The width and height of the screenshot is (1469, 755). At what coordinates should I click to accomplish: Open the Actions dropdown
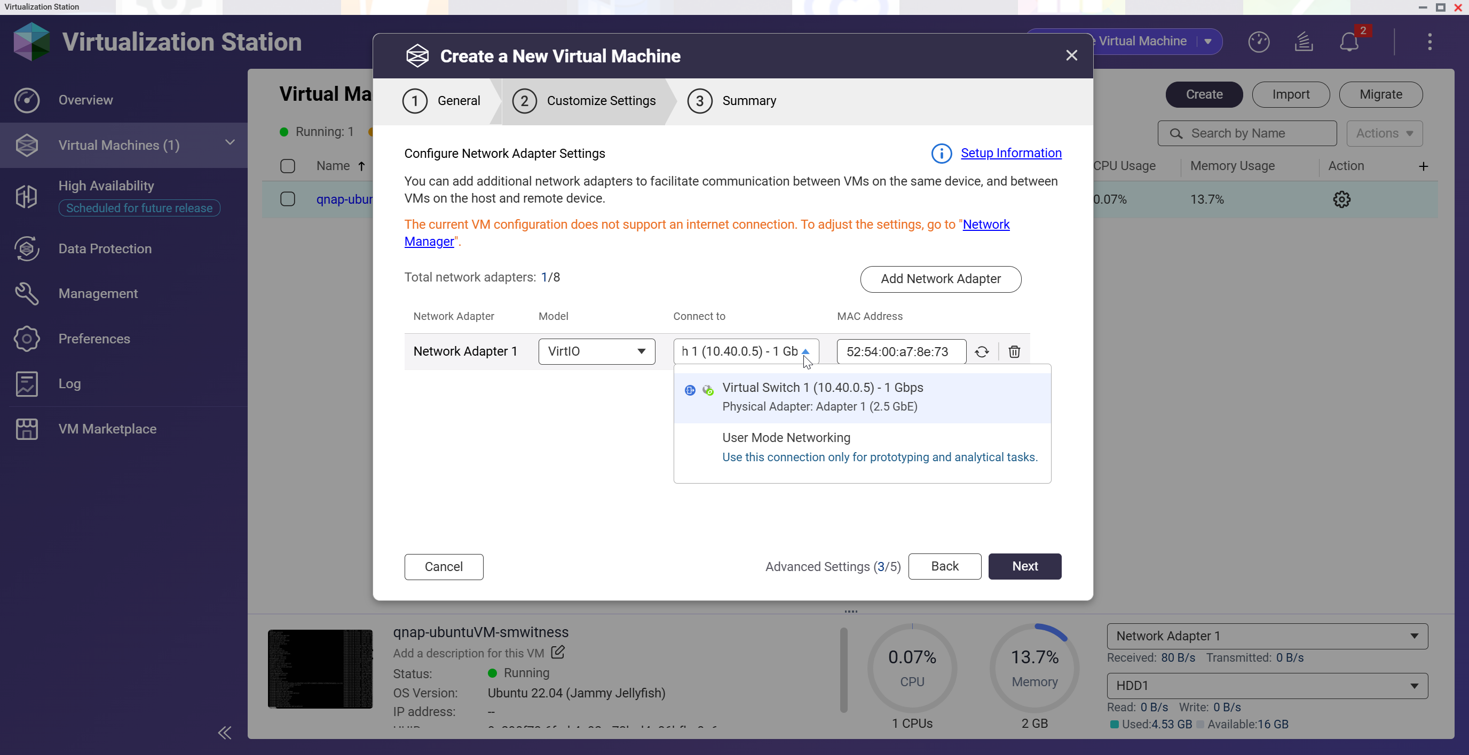(x=1384, y=133)
